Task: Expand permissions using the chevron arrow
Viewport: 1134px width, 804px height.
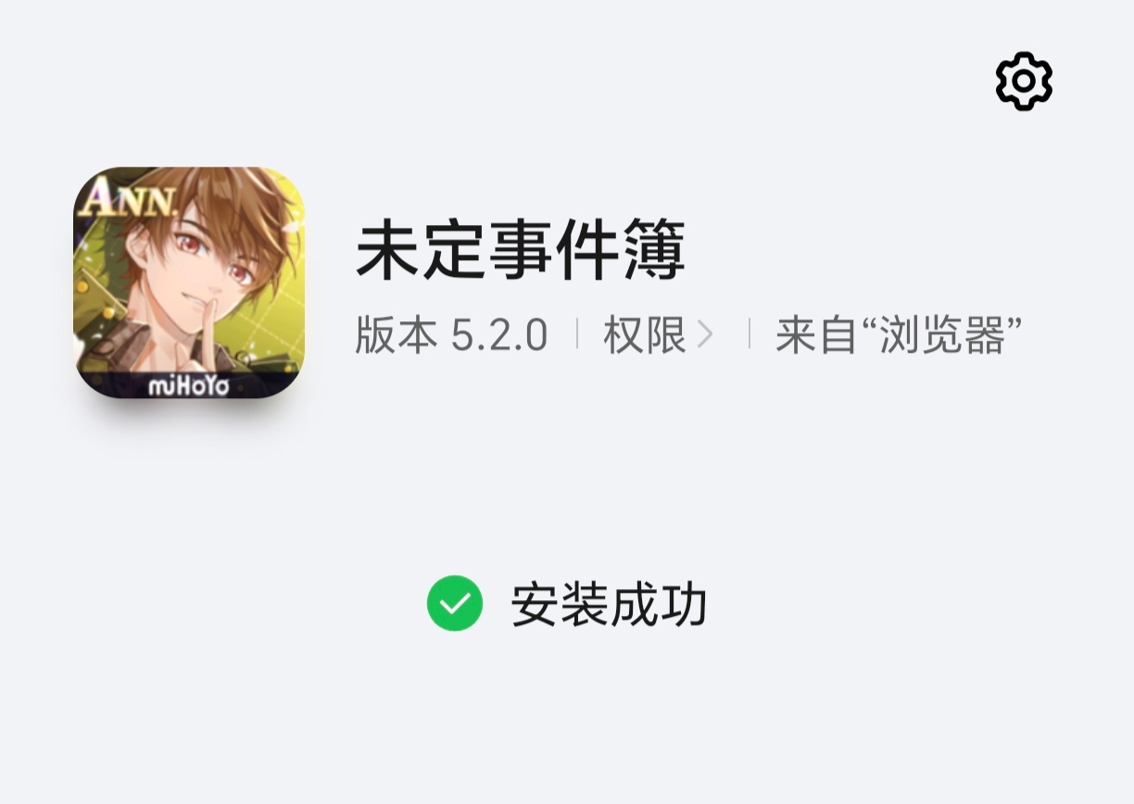Action: click(705, 334)
